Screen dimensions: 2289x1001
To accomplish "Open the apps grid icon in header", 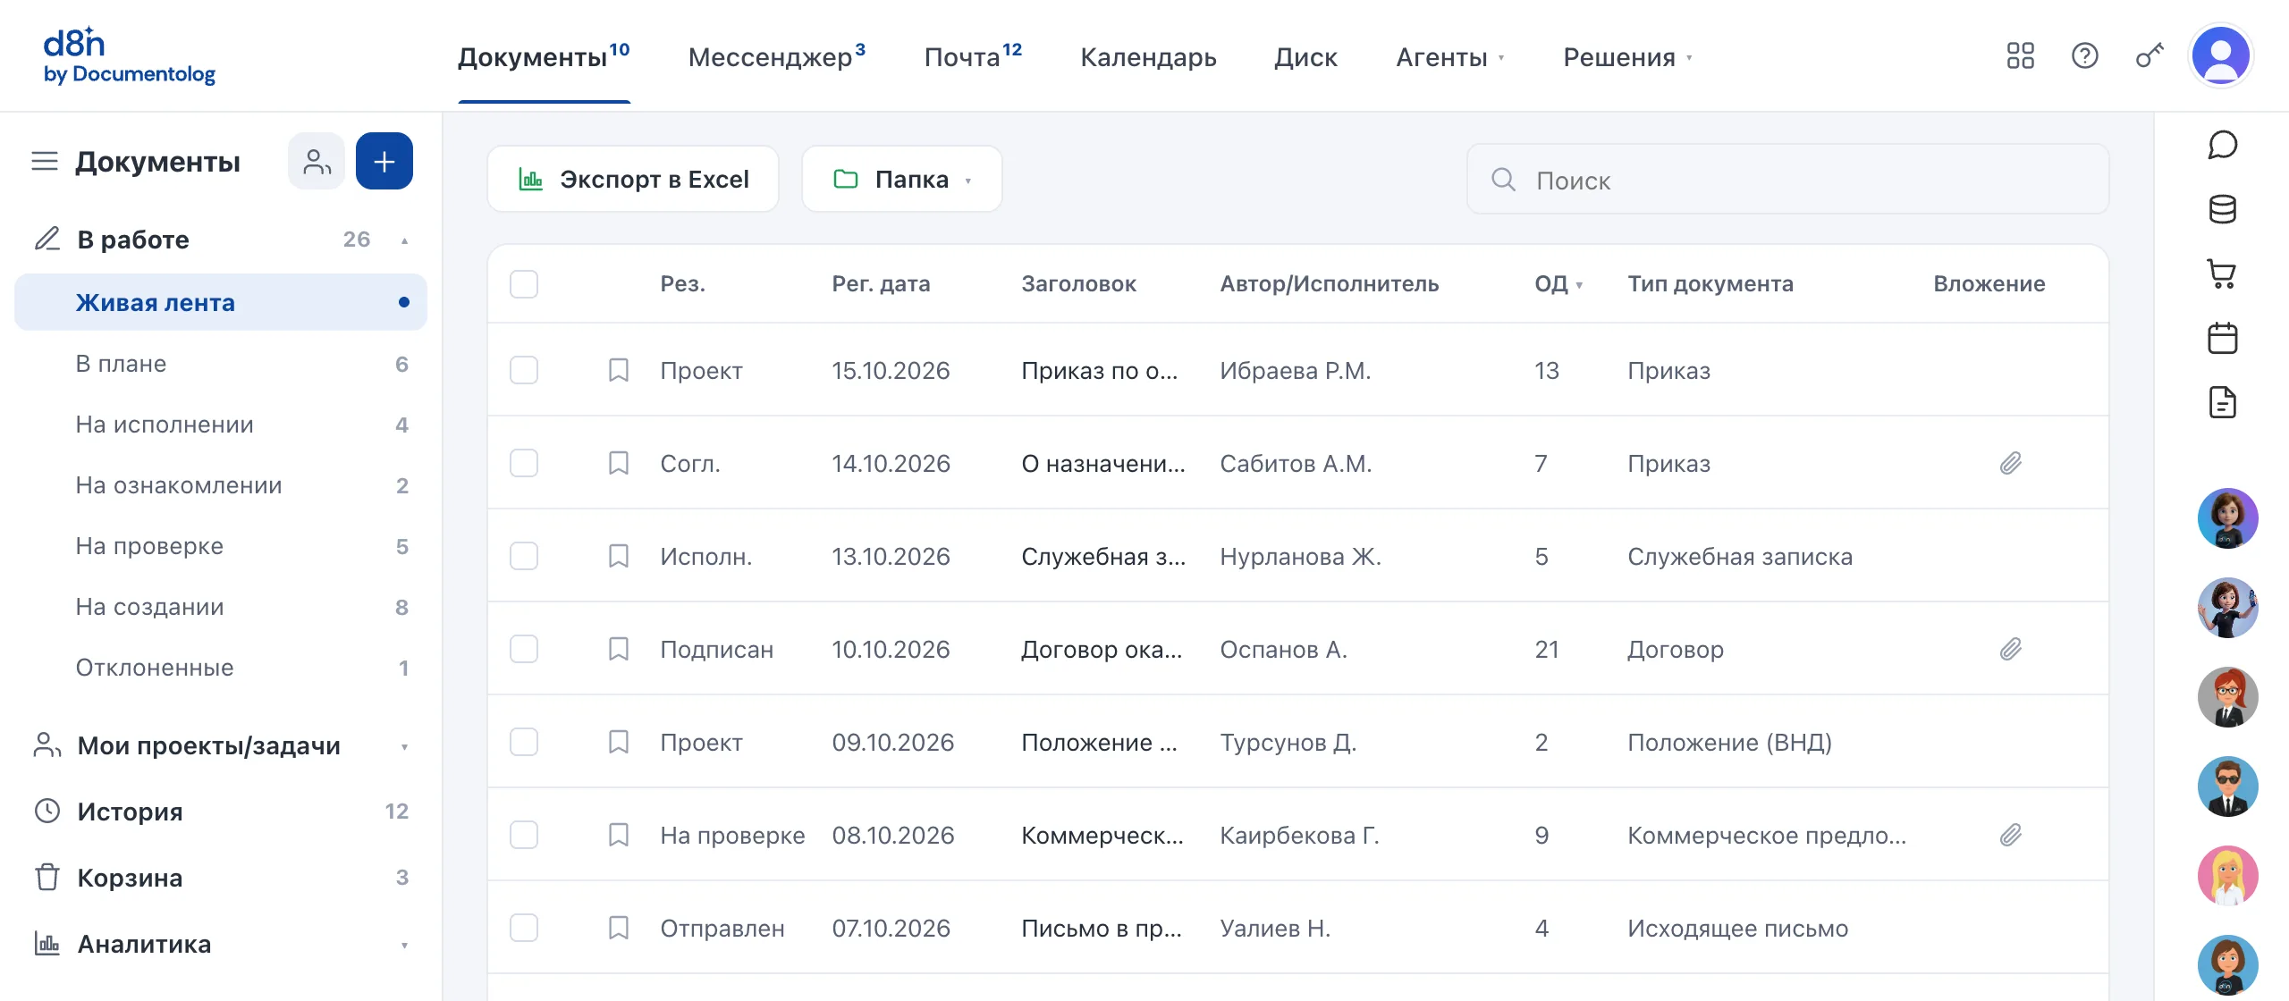I will click(x=2021, y=56).
